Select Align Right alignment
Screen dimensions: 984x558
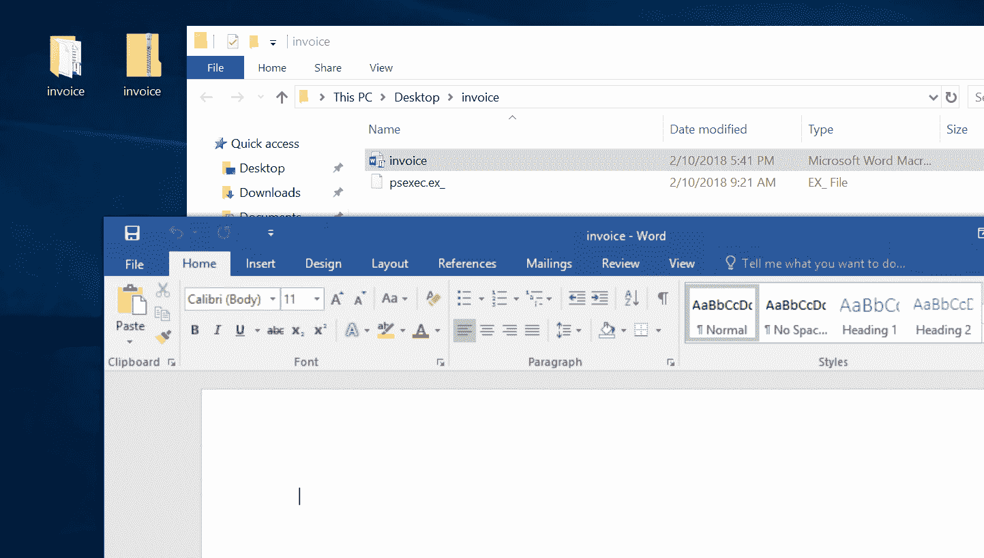(509, 330)
